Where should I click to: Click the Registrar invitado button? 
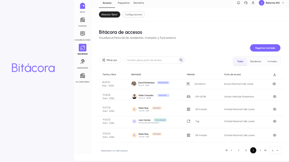coord(265,48)
